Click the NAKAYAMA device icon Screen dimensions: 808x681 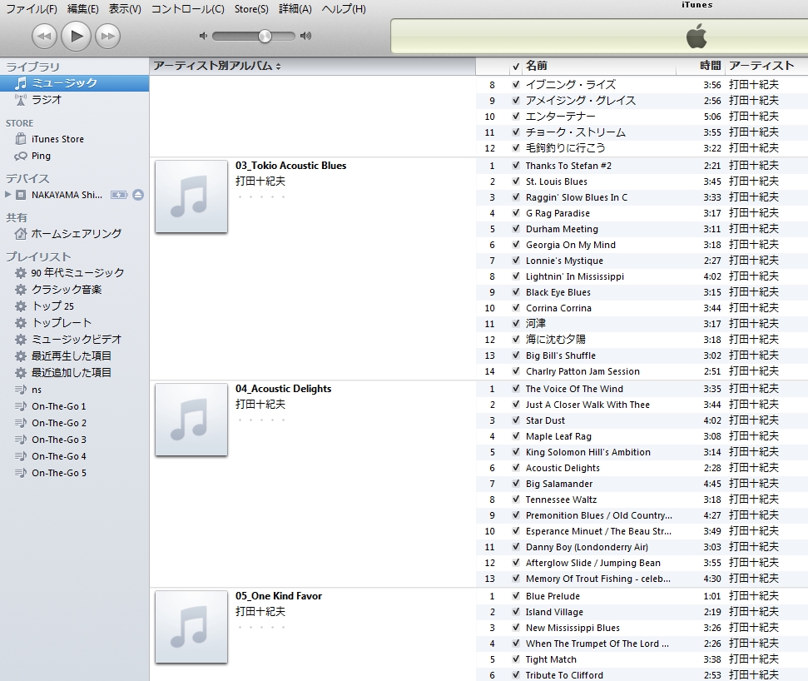pyautogui.click(x=21, y=195)
